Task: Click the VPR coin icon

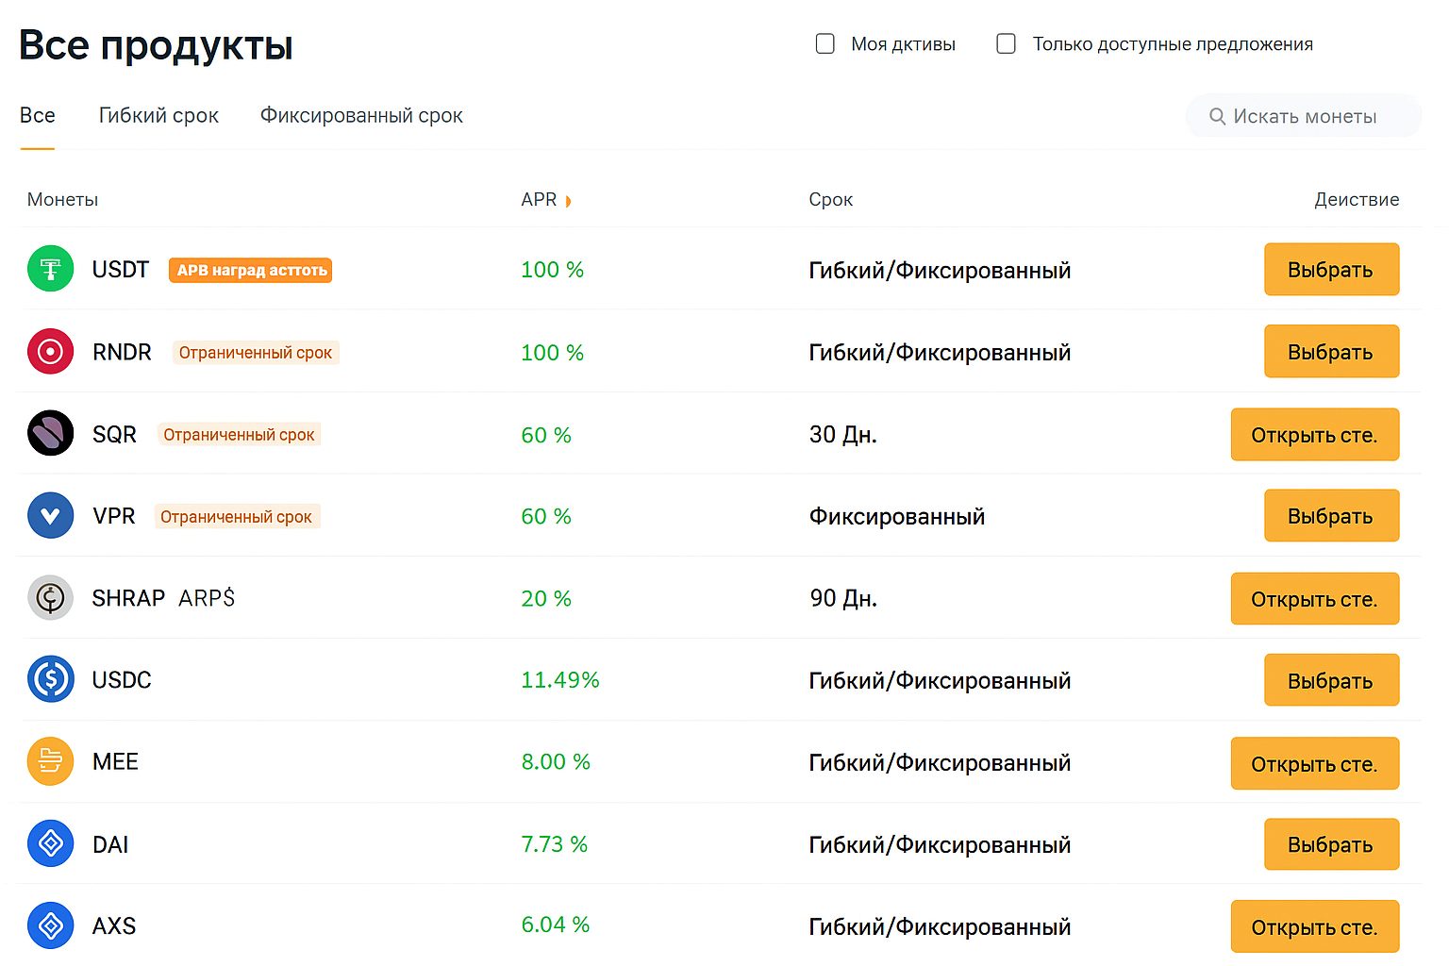Action: tap(51, 516)
